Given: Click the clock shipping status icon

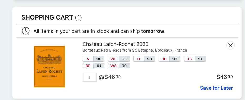Looking at the screenshot, I should click(x=25, y=31).
